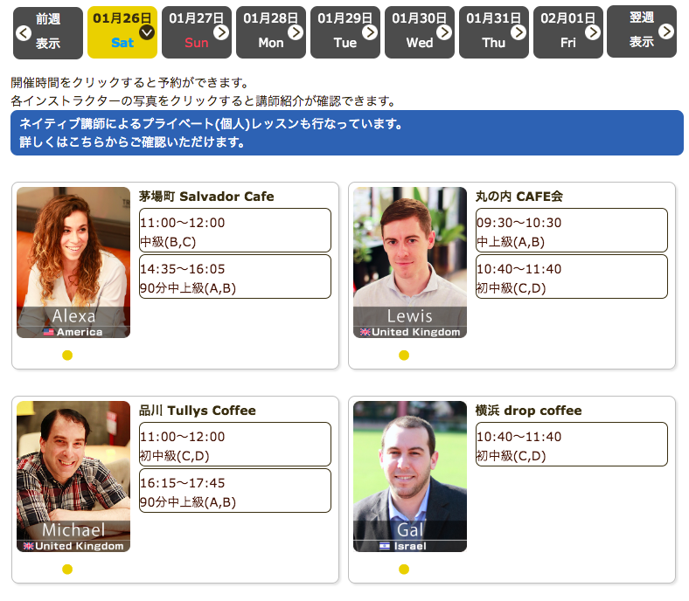Screen dimensions: 689x601
Task: Expand the selected 01月26日 Sat date chevron
Action: (x=147, y=32)
